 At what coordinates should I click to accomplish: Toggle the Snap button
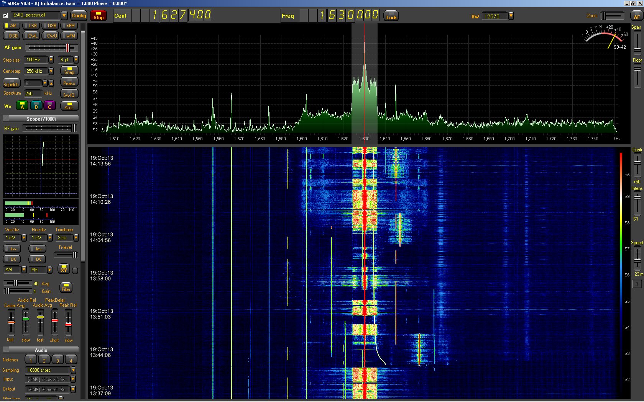coord(69,71)
